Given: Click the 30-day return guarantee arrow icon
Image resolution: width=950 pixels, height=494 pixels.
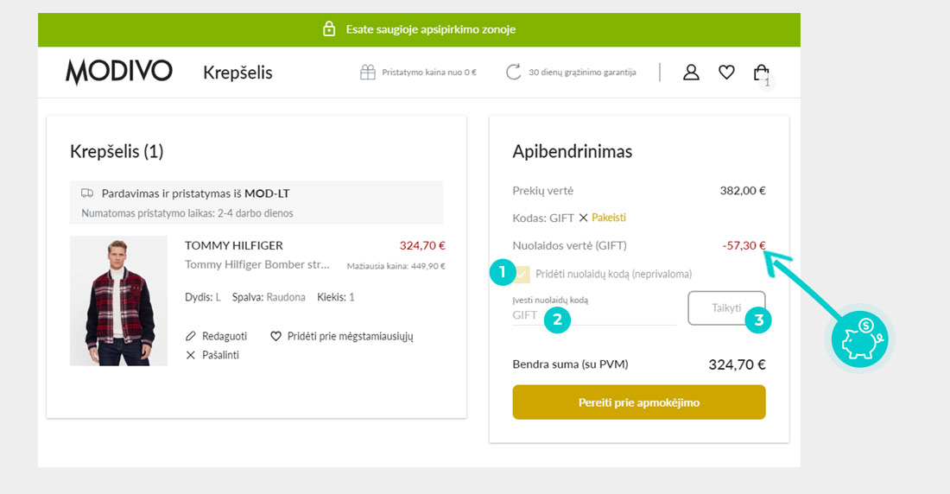Looking at the screenshot, I should coord(513,73).
